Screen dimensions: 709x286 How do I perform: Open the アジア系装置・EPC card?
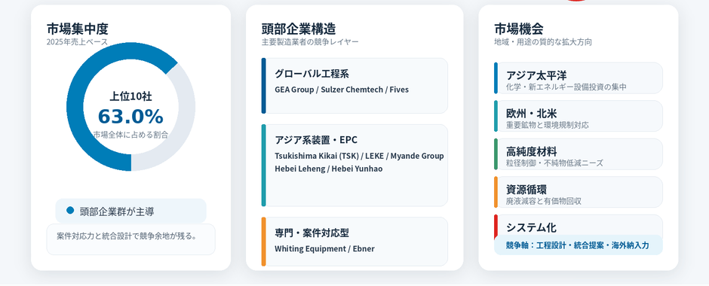pyautogui.click(x=354, y=165)
